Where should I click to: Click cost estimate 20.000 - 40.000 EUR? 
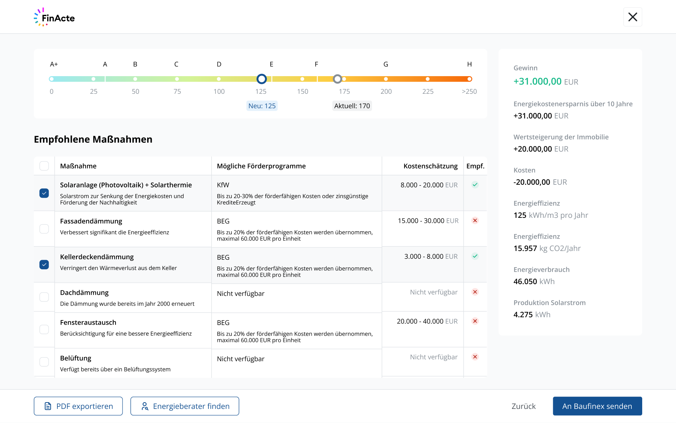point(427,321)
